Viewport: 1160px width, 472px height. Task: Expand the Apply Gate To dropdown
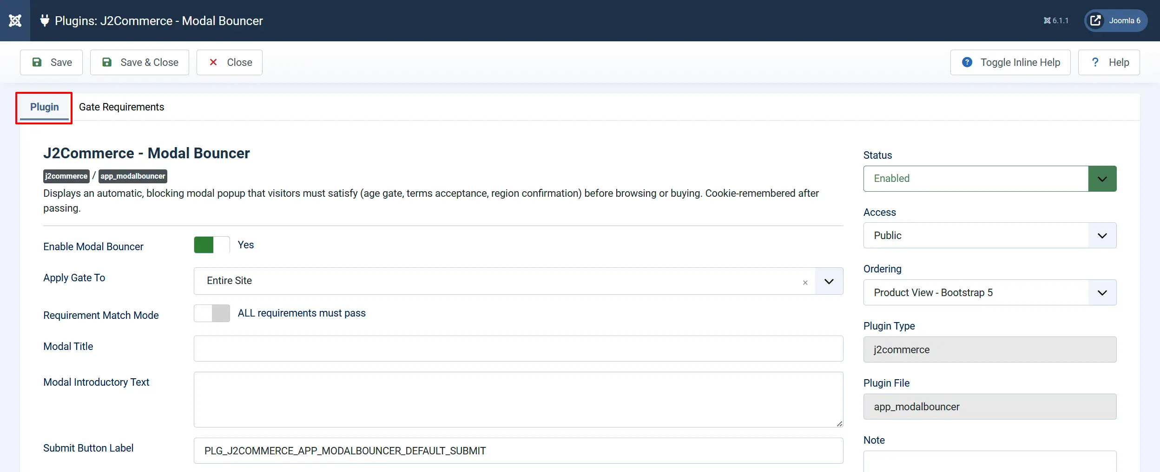829,281
